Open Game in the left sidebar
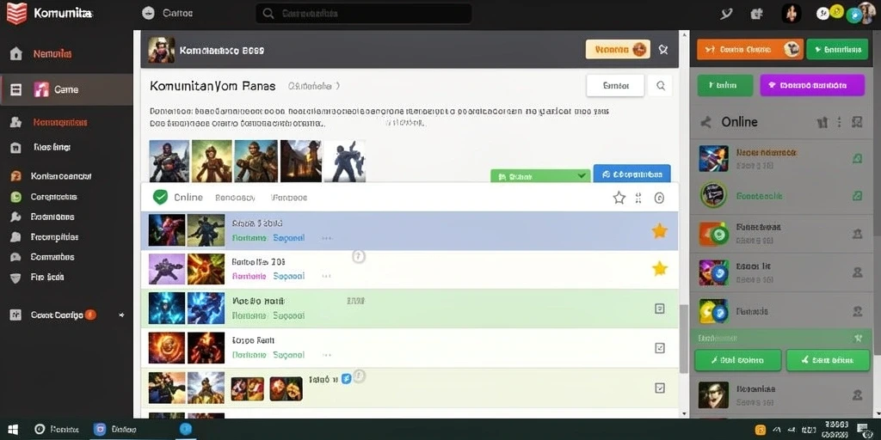 [x=66, y=89]
